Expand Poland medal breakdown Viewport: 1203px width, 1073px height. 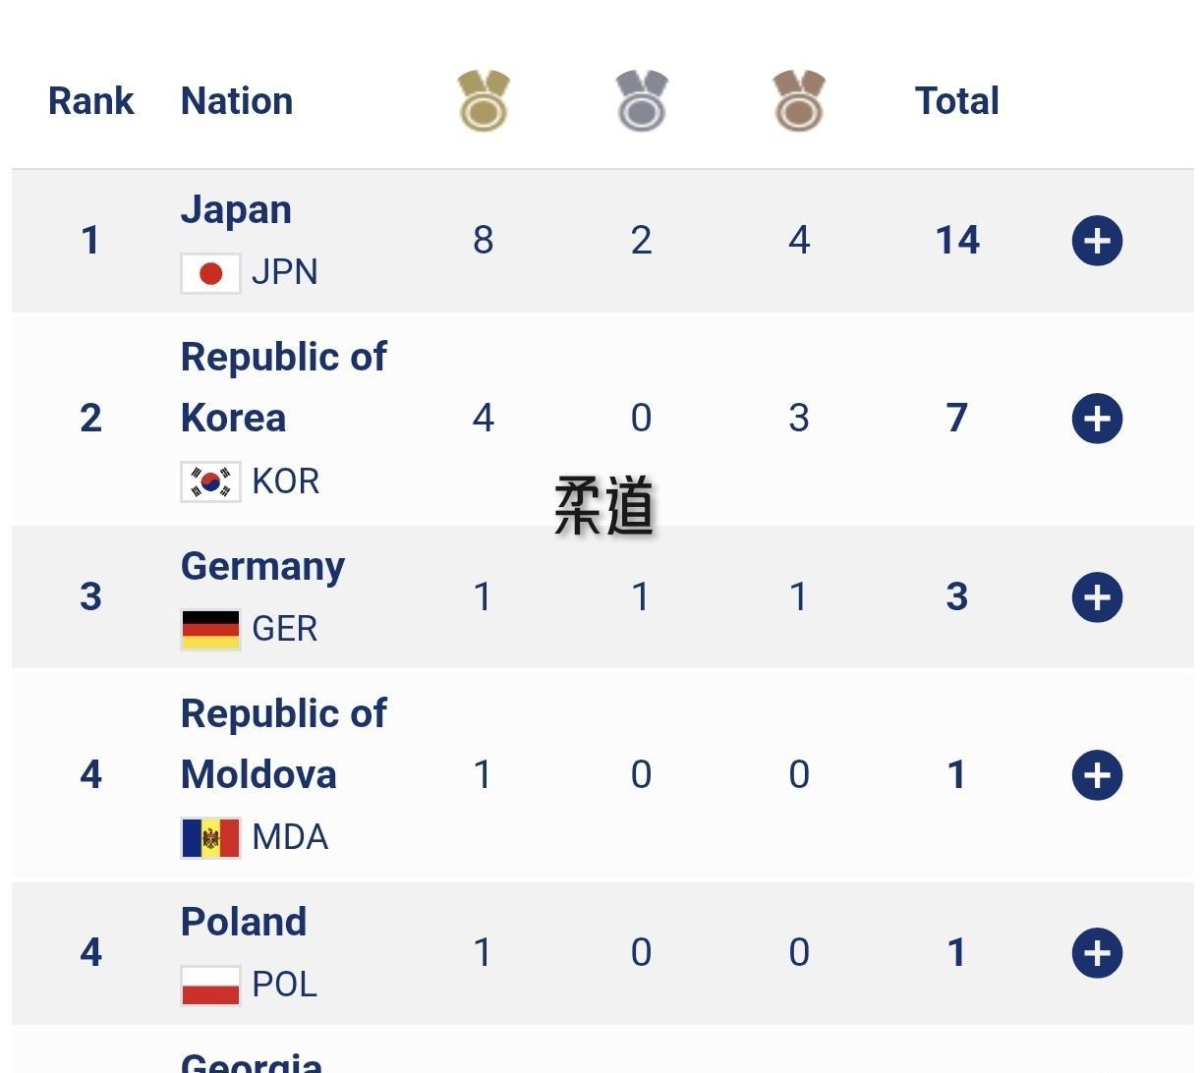[1097, 953]
